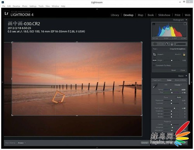The width and height of the screenshot is (194, 150).
Task: Click the Blacks slider handle
Action: pyautogui.click(x=171, y=117)
